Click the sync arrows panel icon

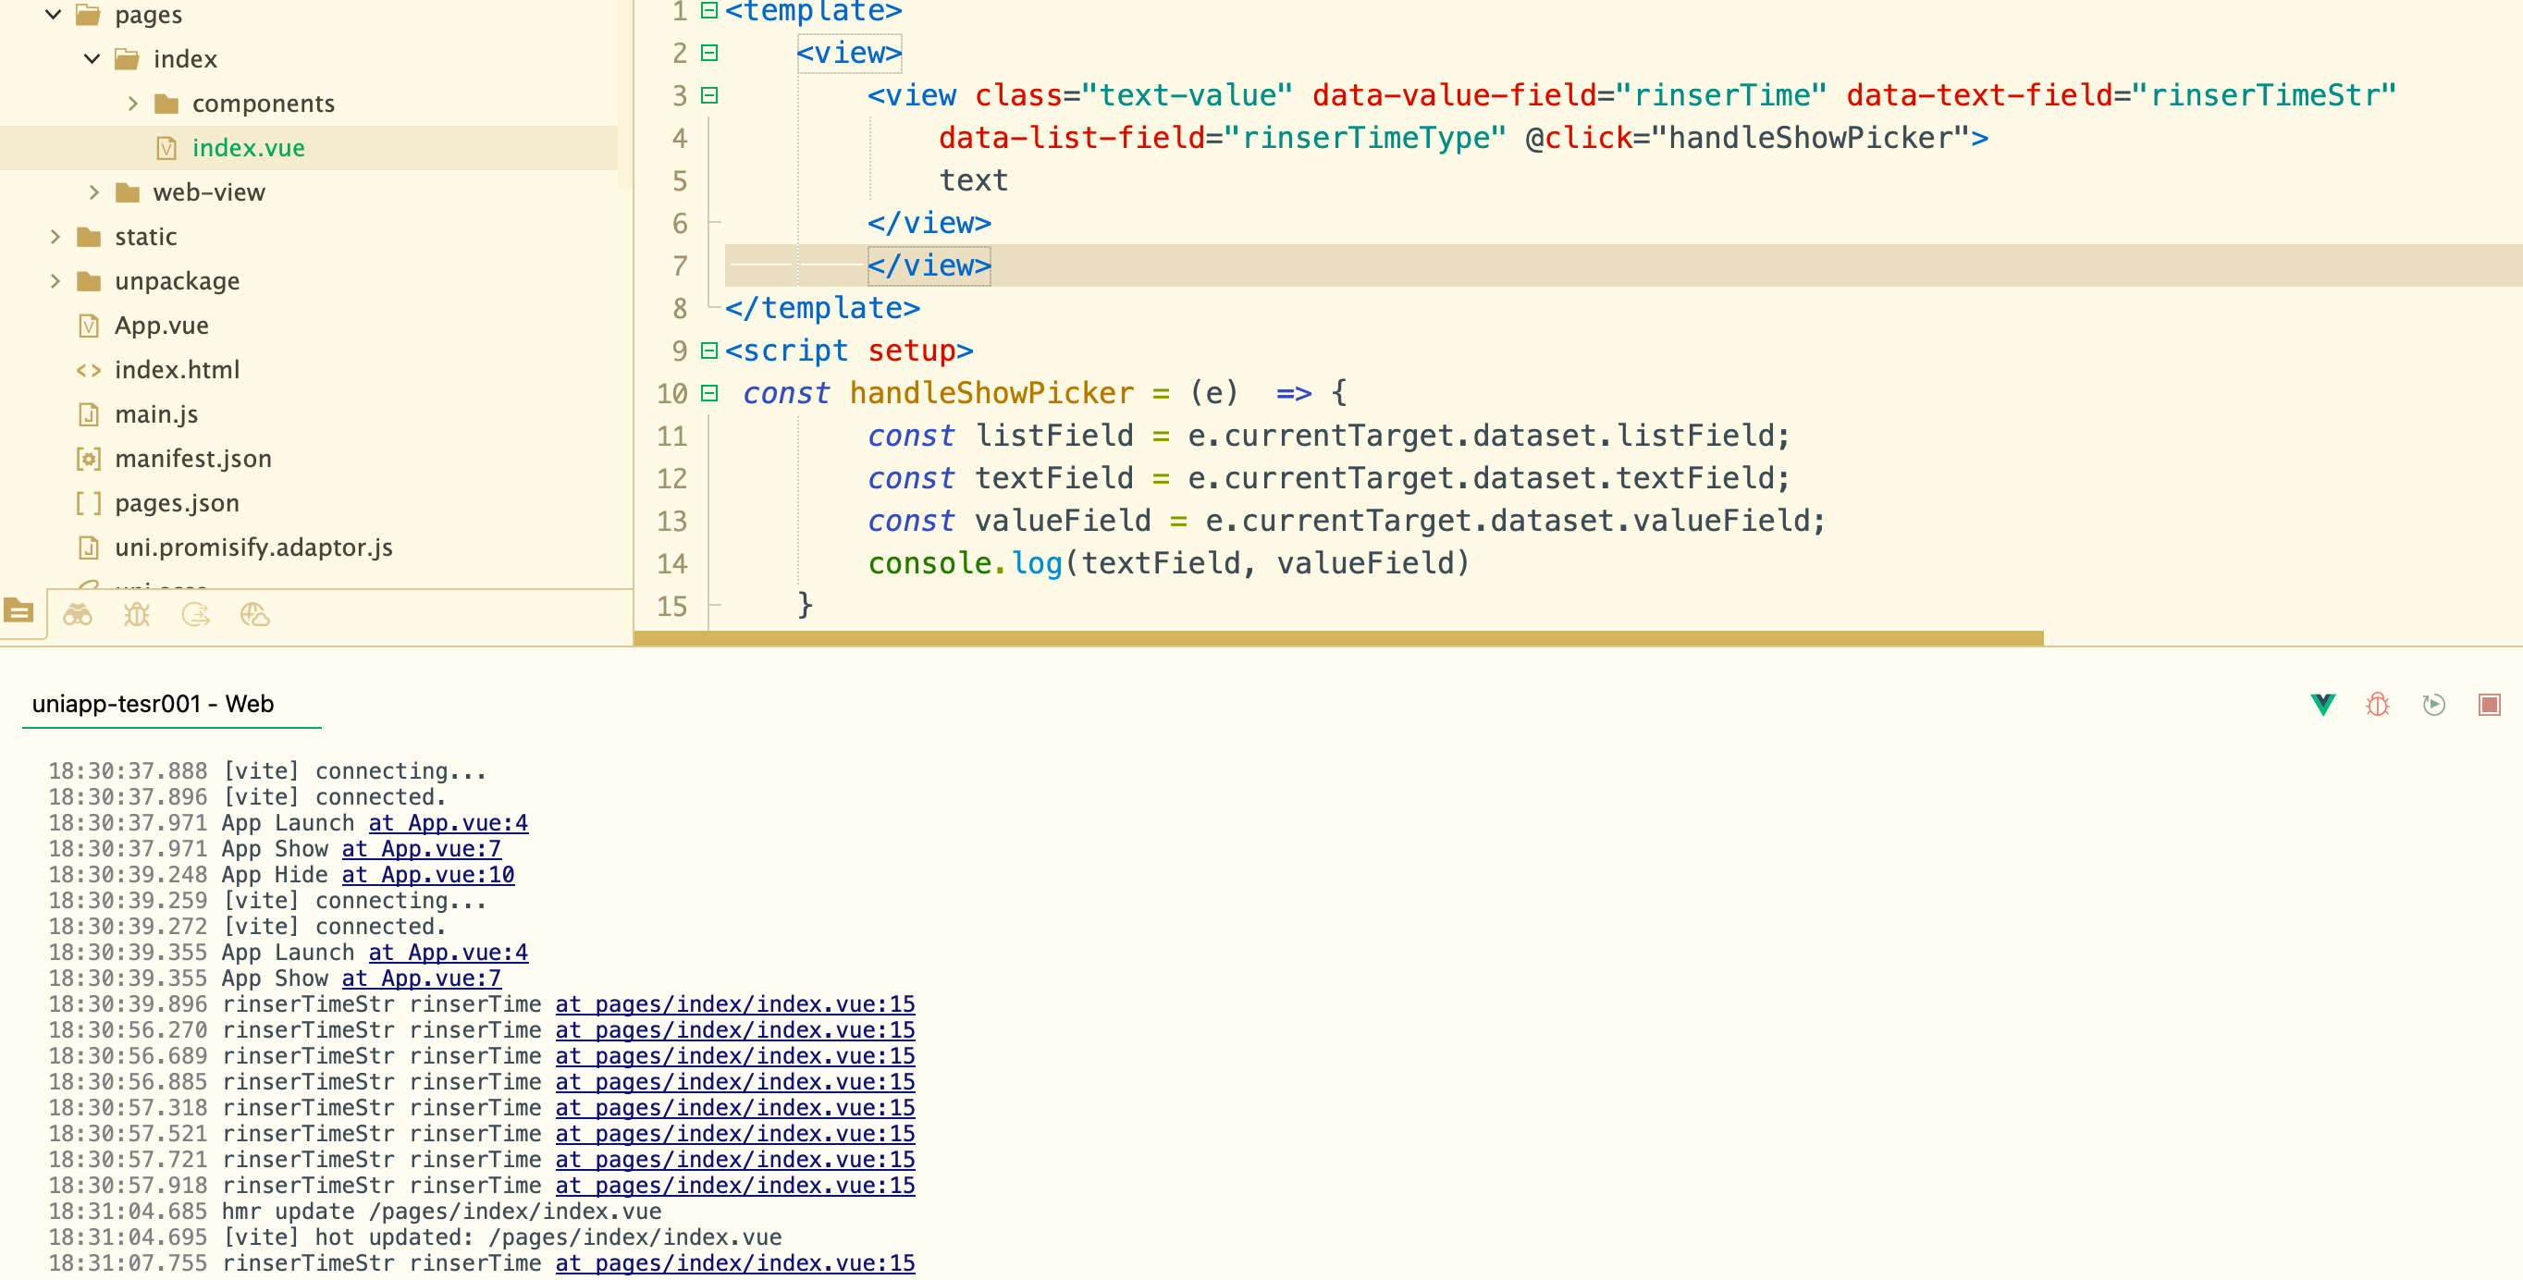pyautogui.click(x=195, y=615)
